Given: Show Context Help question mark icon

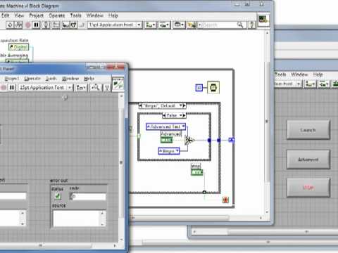Looking at the screenshot, I should tap(251, 25).
